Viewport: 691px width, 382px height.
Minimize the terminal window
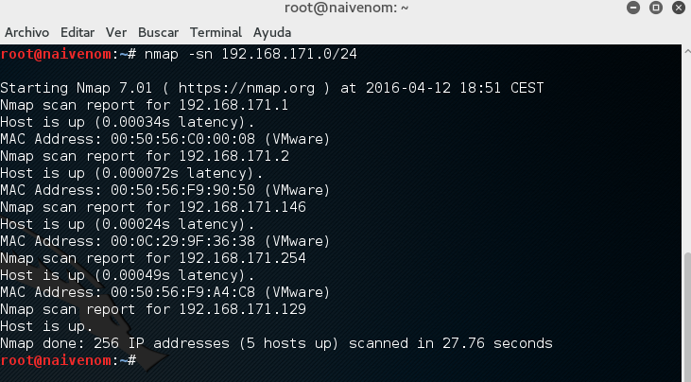pyautogui.click(x=633, y=8)
